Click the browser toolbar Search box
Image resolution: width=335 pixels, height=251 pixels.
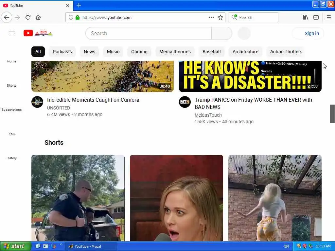pyautogui.click(x=254, y=17)
